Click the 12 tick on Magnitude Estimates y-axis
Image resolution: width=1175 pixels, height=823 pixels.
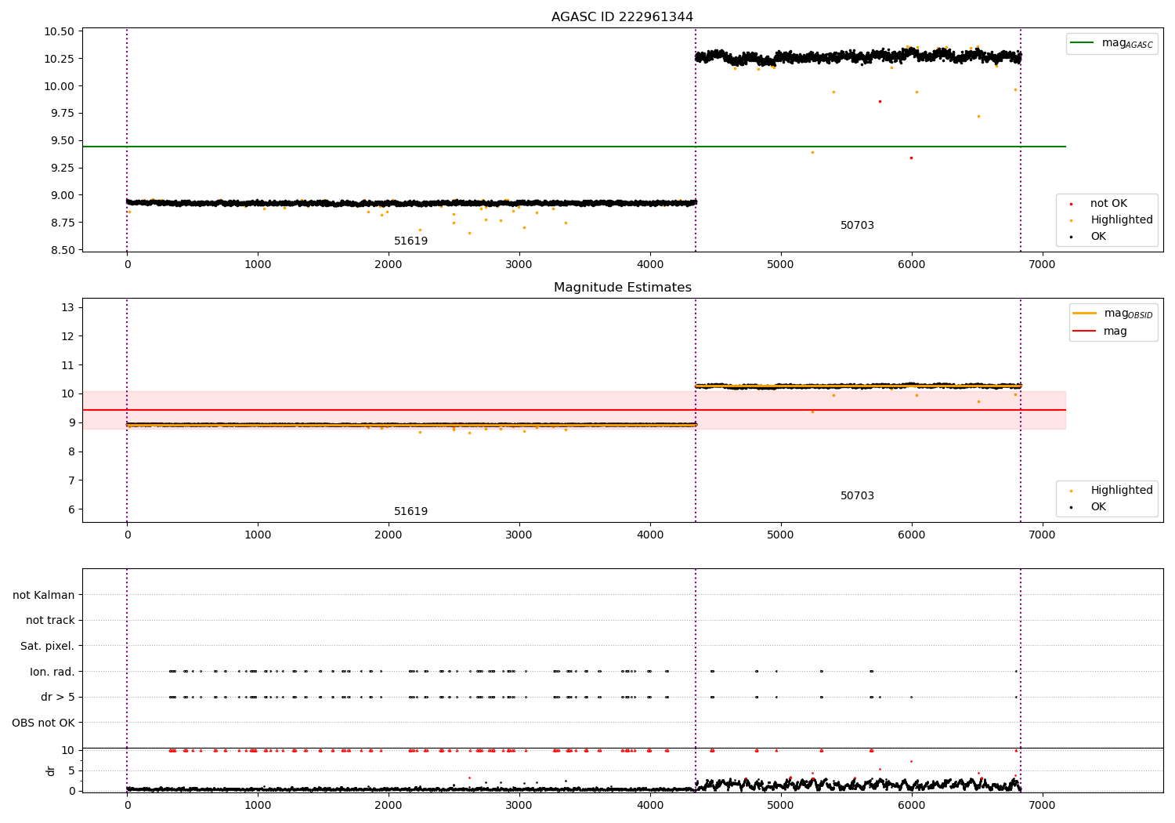coord(67,337)
